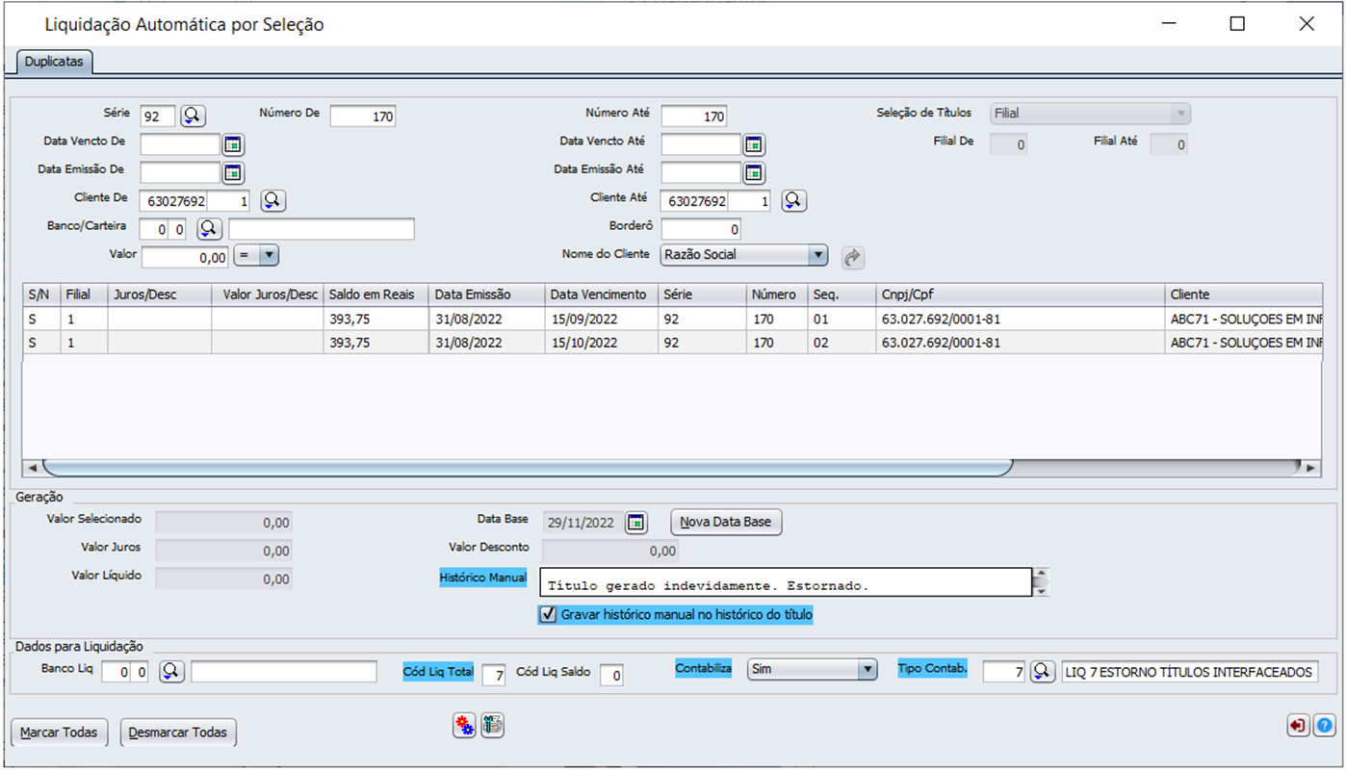Open the Data Base calendar picker
1347x771 pixels.
click(635, 523)
